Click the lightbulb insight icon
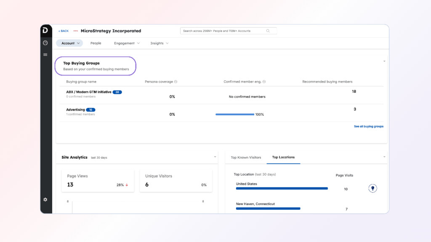This screenshot has width=431, height=242. [x=372, y=188]
